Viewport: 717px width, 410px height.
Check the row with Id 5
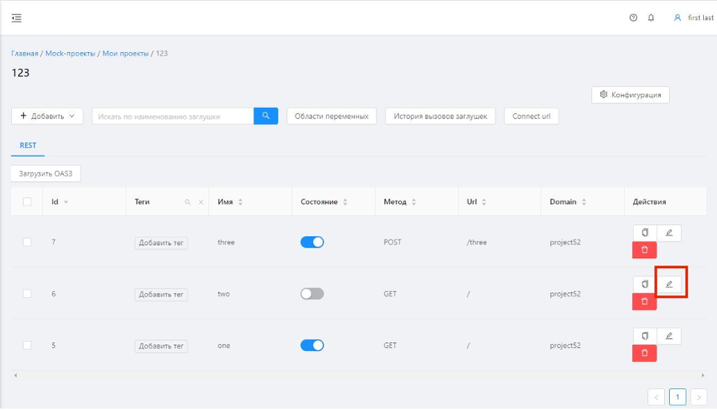pos(27,345)
